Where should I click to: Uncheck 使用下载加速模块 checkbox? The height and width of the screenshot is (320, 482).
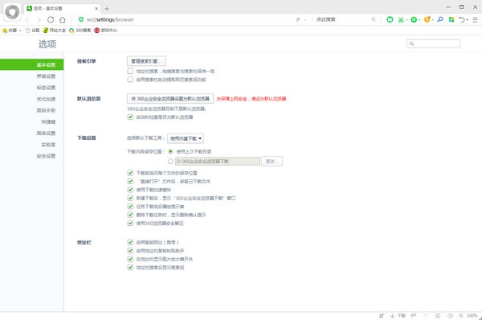[130, 190]
